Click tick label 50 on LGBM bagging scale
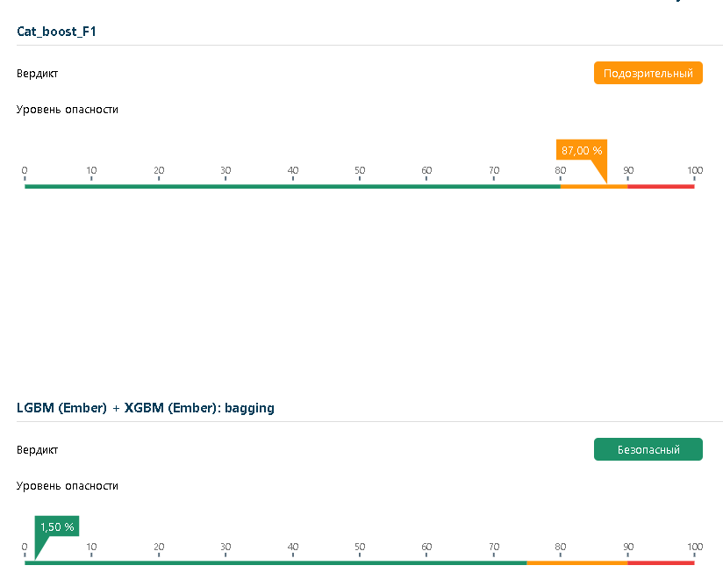 coord(360,547)
